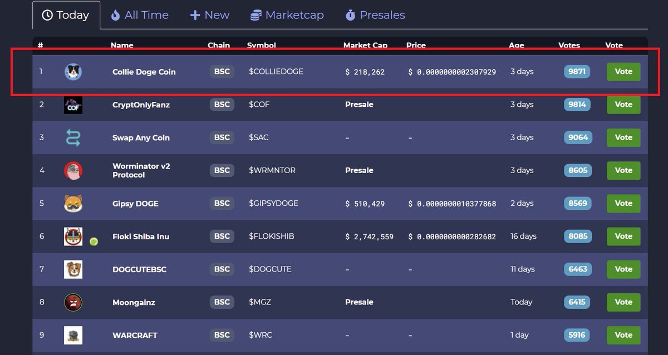
Task: Click the 9064 votes badge
Action: tap(577, 137)
